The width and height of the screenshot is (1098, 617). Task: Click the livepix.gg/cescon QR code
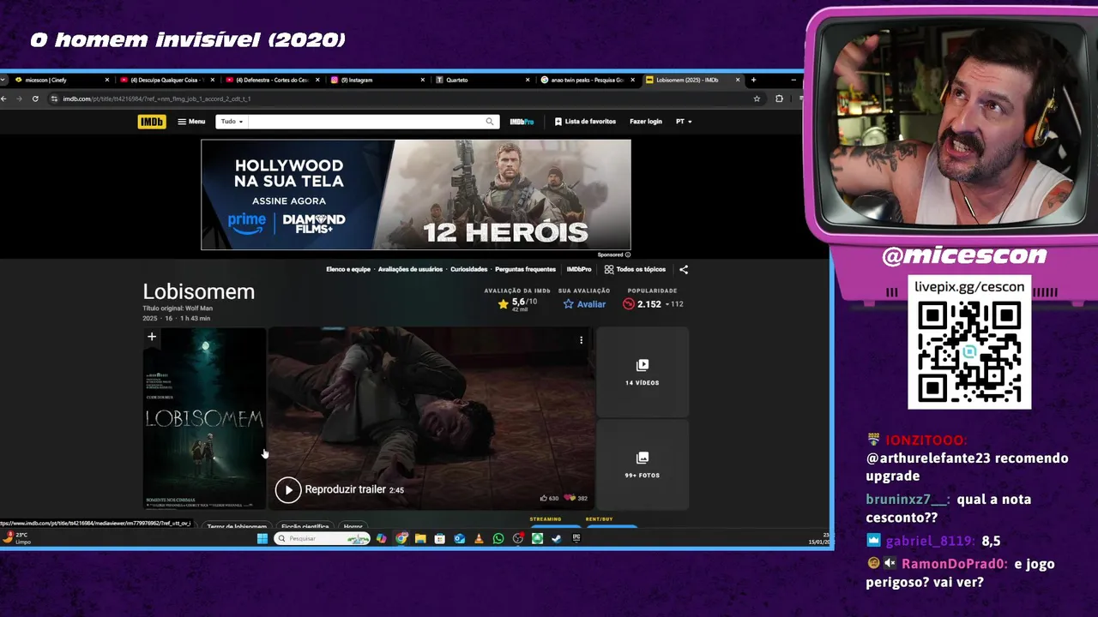(969, 352)
